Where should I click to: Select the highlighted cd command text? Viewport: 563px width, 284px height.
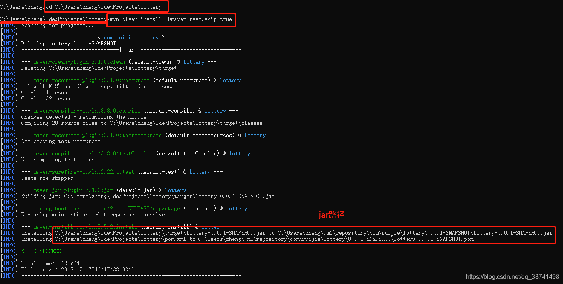tap(106, 6)
